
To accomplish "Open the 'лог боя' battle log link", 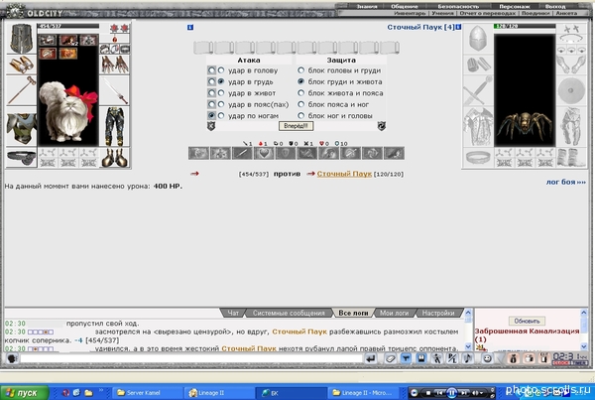I will click(x=566, y=182).
